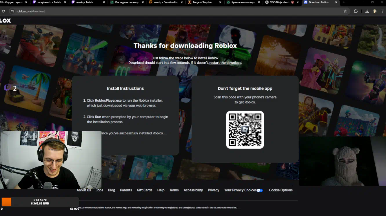The image size is (386, 216).
Task: Open the Terms footer link
Action: pyautogui.click(x=174, y=190)
